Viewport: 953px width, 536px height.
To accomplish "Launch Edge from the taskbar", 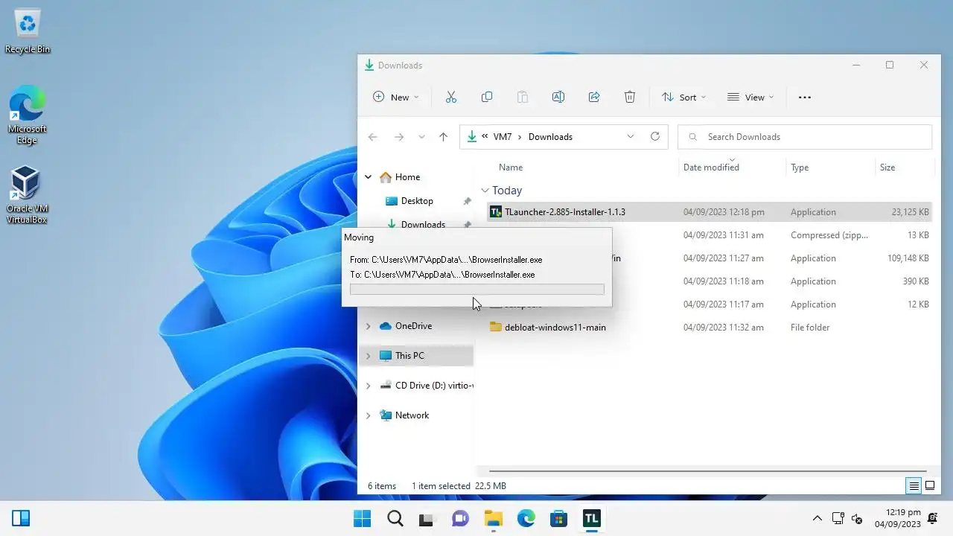I will (526, 518).
